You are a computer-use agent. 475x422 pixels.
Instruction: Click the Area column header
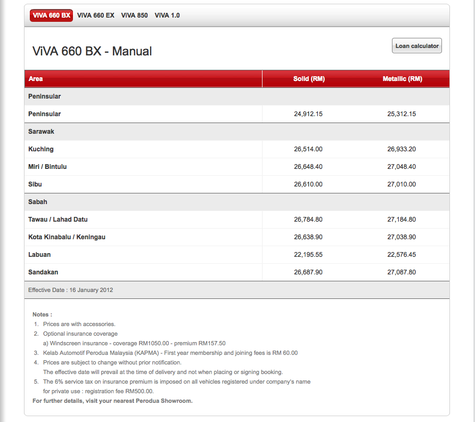[x=36, y=79]
